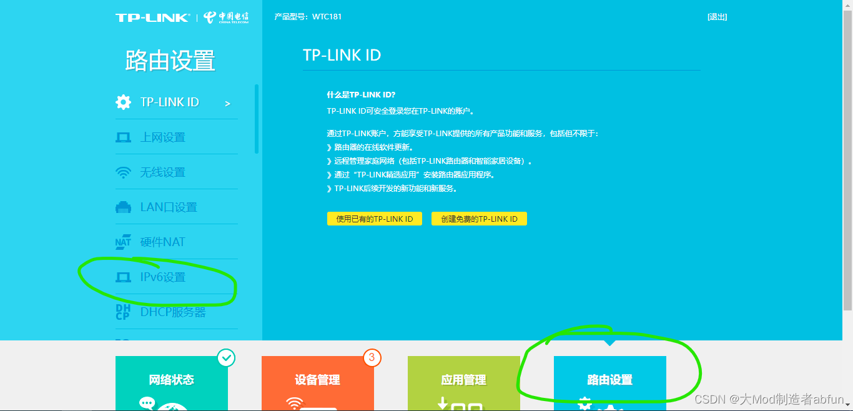
Task: Click the 路由设置 sidebar heading
Action: click(170, 61)
